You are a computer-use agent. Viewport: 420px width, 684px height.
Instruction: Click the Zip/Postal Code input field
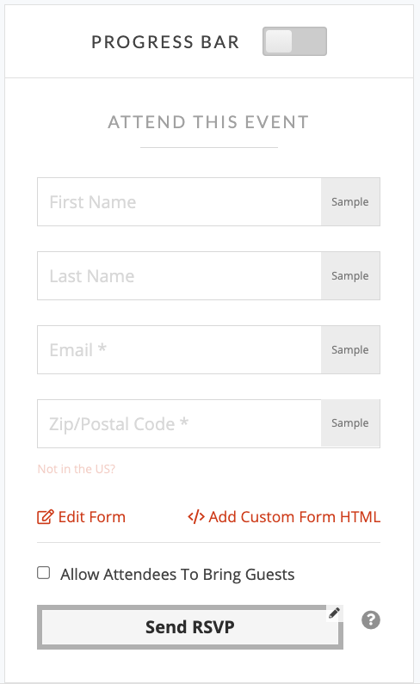179,423
